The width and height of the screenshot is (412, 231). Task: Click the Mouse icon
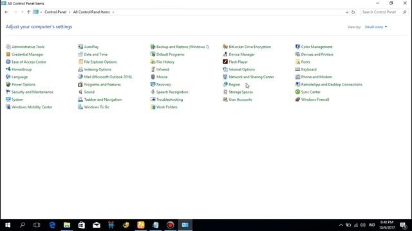tap(153, 77)
